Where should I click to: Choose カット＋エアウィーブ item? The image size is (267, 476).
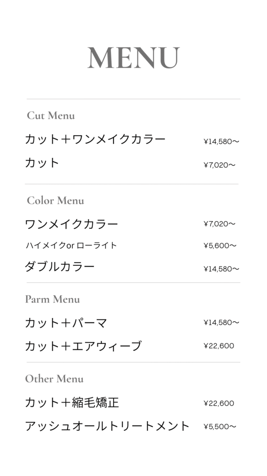(x=83, y=346)
